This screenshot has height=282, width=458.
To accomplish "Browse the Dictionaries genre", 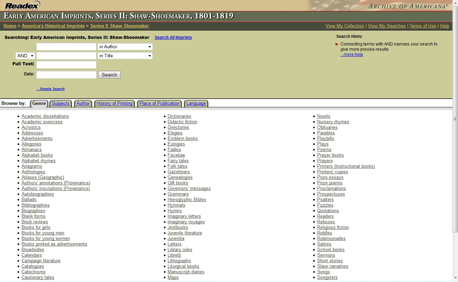I will point(179,116).
